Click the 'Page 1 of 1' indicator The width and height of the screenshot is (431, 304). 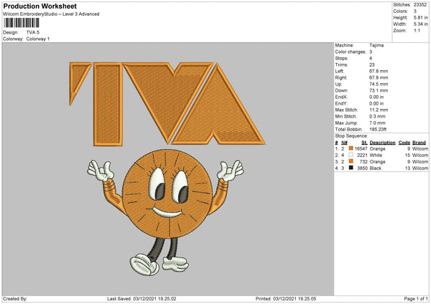(416, 299)
